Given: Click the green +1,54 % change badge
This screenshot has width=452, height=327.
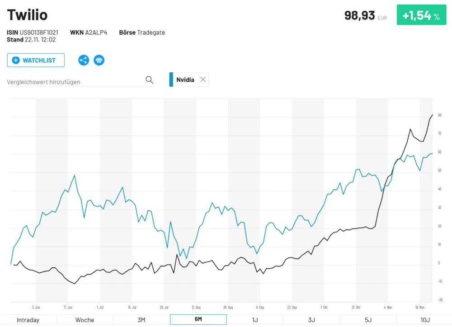Looking at the screenshot, I should click(421, 16).
